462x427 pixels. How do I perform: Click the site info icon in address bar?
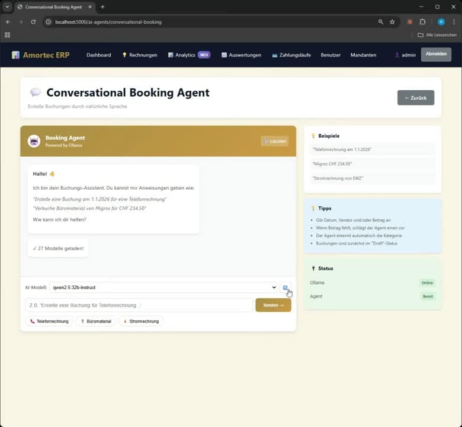click(x=49, y=22)
